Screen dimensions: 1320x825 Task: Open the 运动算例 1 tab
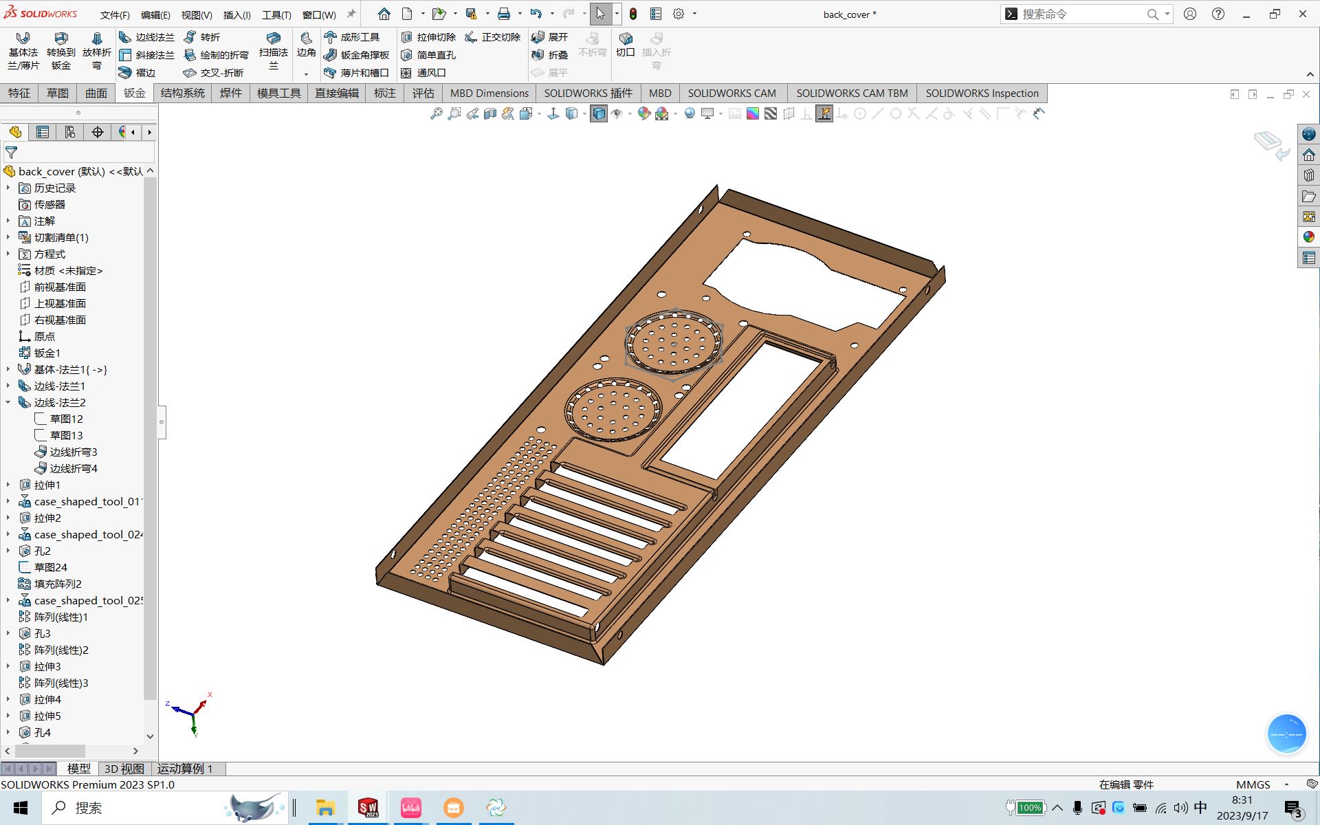click(186, 769)
